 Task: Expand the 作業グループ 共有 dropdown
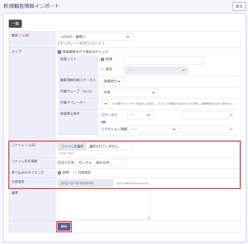click(x=129, y=92)
